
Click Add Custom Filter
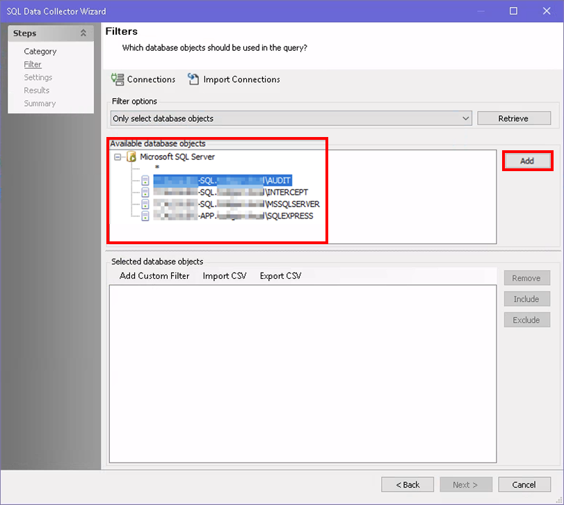154,275
